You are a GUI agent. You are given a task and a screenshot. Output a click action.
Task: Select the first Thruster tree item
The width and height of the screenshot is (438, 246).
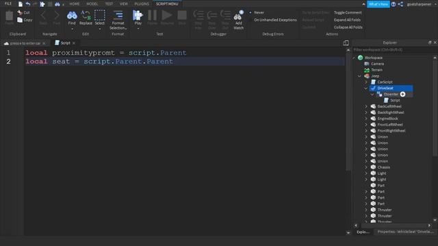point(385,210)
